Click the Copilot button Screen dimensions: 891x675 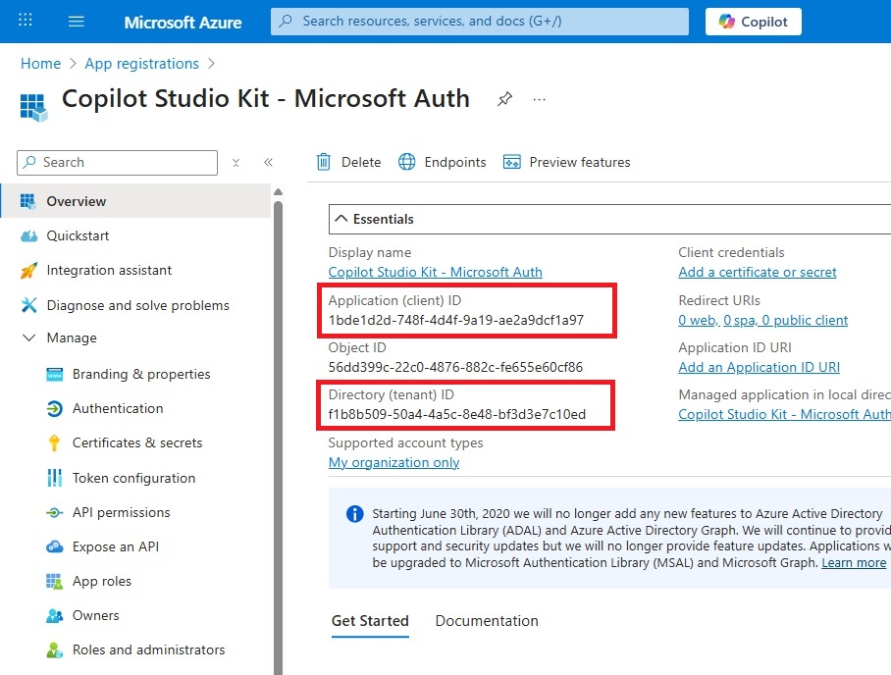coord(754,22)
